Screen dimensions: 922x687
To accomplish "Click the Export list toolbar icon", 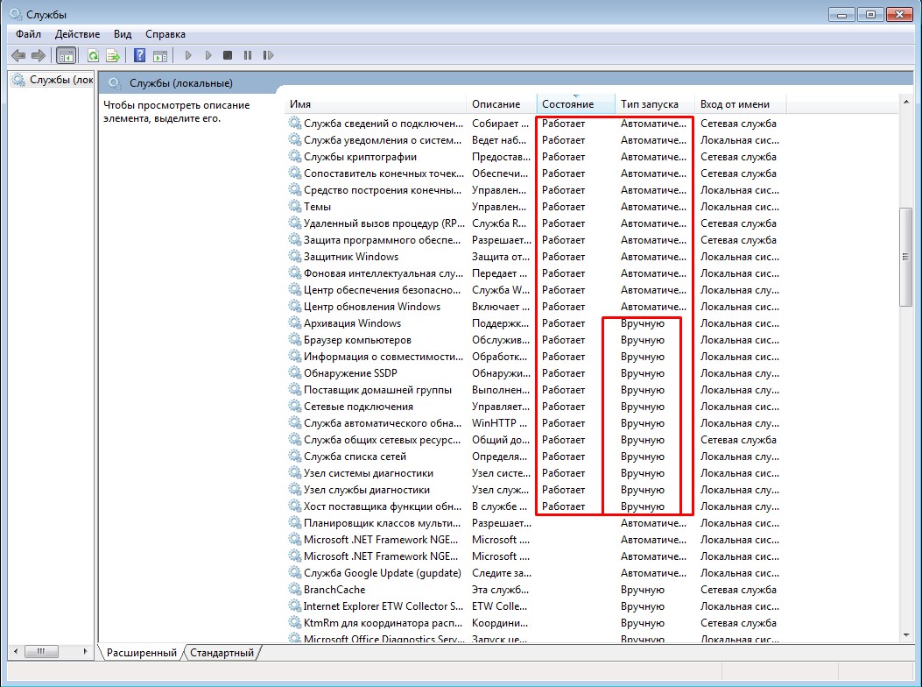I will pos(113,55).
